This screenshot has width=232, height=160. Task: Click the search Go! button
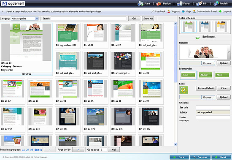tap(134, 19)
